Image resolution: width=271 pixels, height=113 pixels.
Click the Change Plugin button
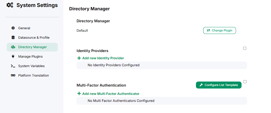[220, 30]
